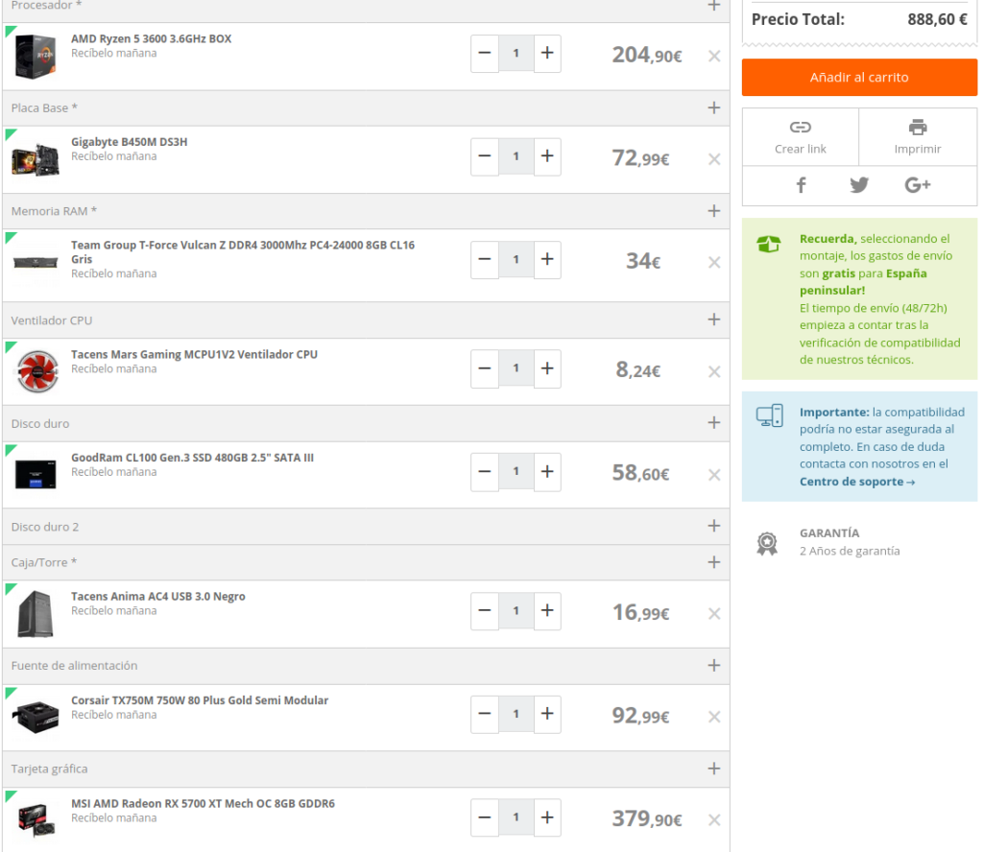This screenshot has width=983, height=852.
Task: Decrease quantity of Team Group RAM
Action: [485, 259]
